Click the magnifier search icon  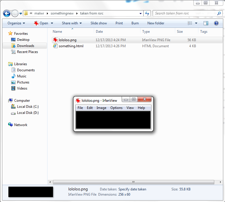tap(219, 13)
